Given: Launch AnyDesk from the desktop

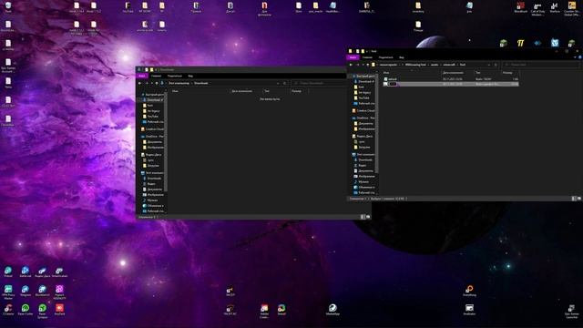Looking at the screenshot, I should 59,310.
